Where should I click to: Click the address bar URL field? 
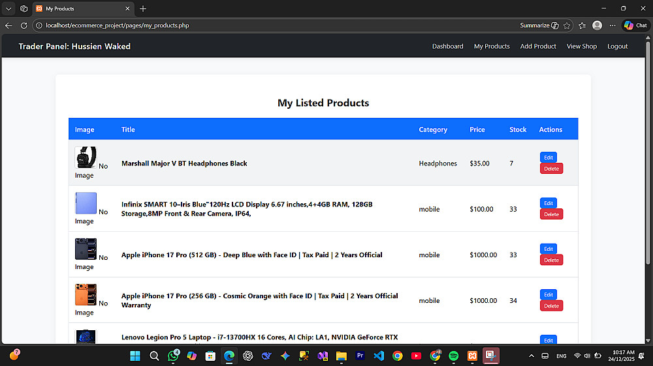coord(275,25)
